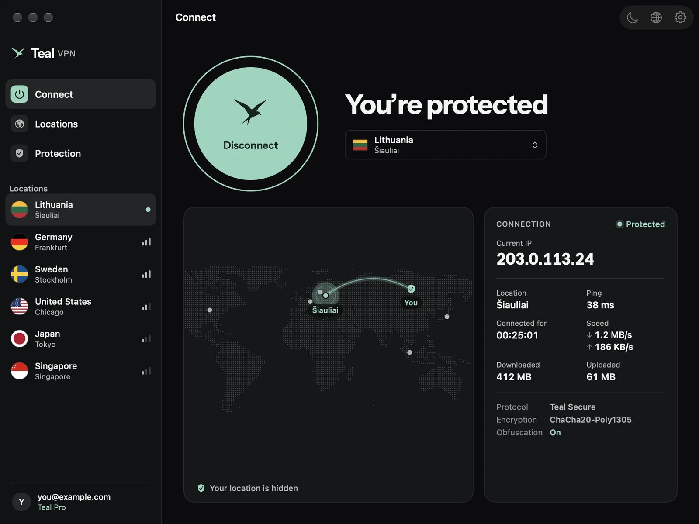699x524 pixels.
Task: Select Sweden Stockholm server
Action: coord(80,274)
